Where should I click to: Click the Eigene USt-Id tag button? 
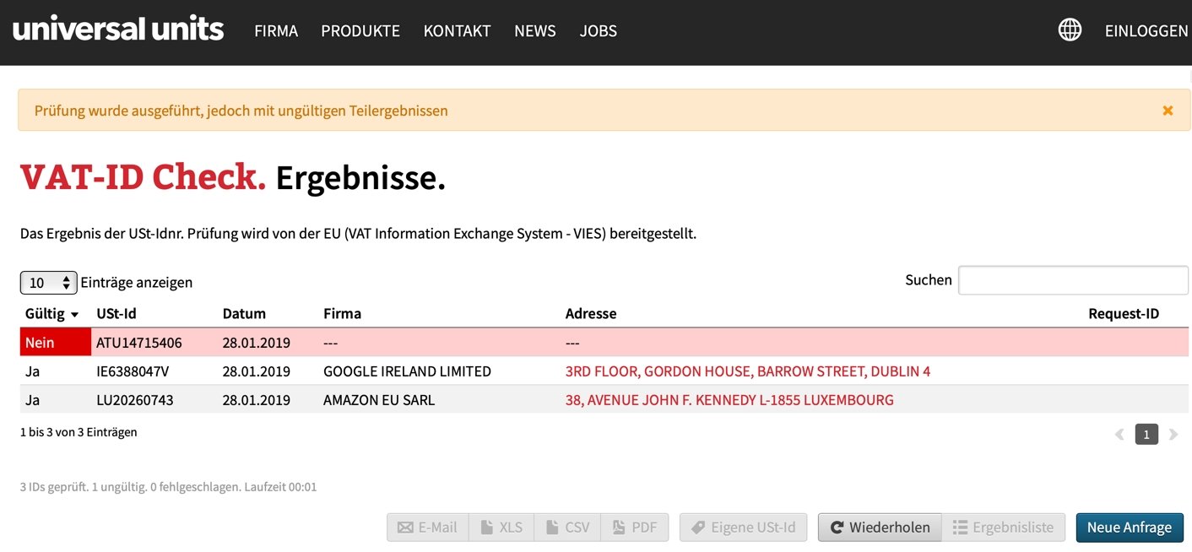tap(743, 528)
